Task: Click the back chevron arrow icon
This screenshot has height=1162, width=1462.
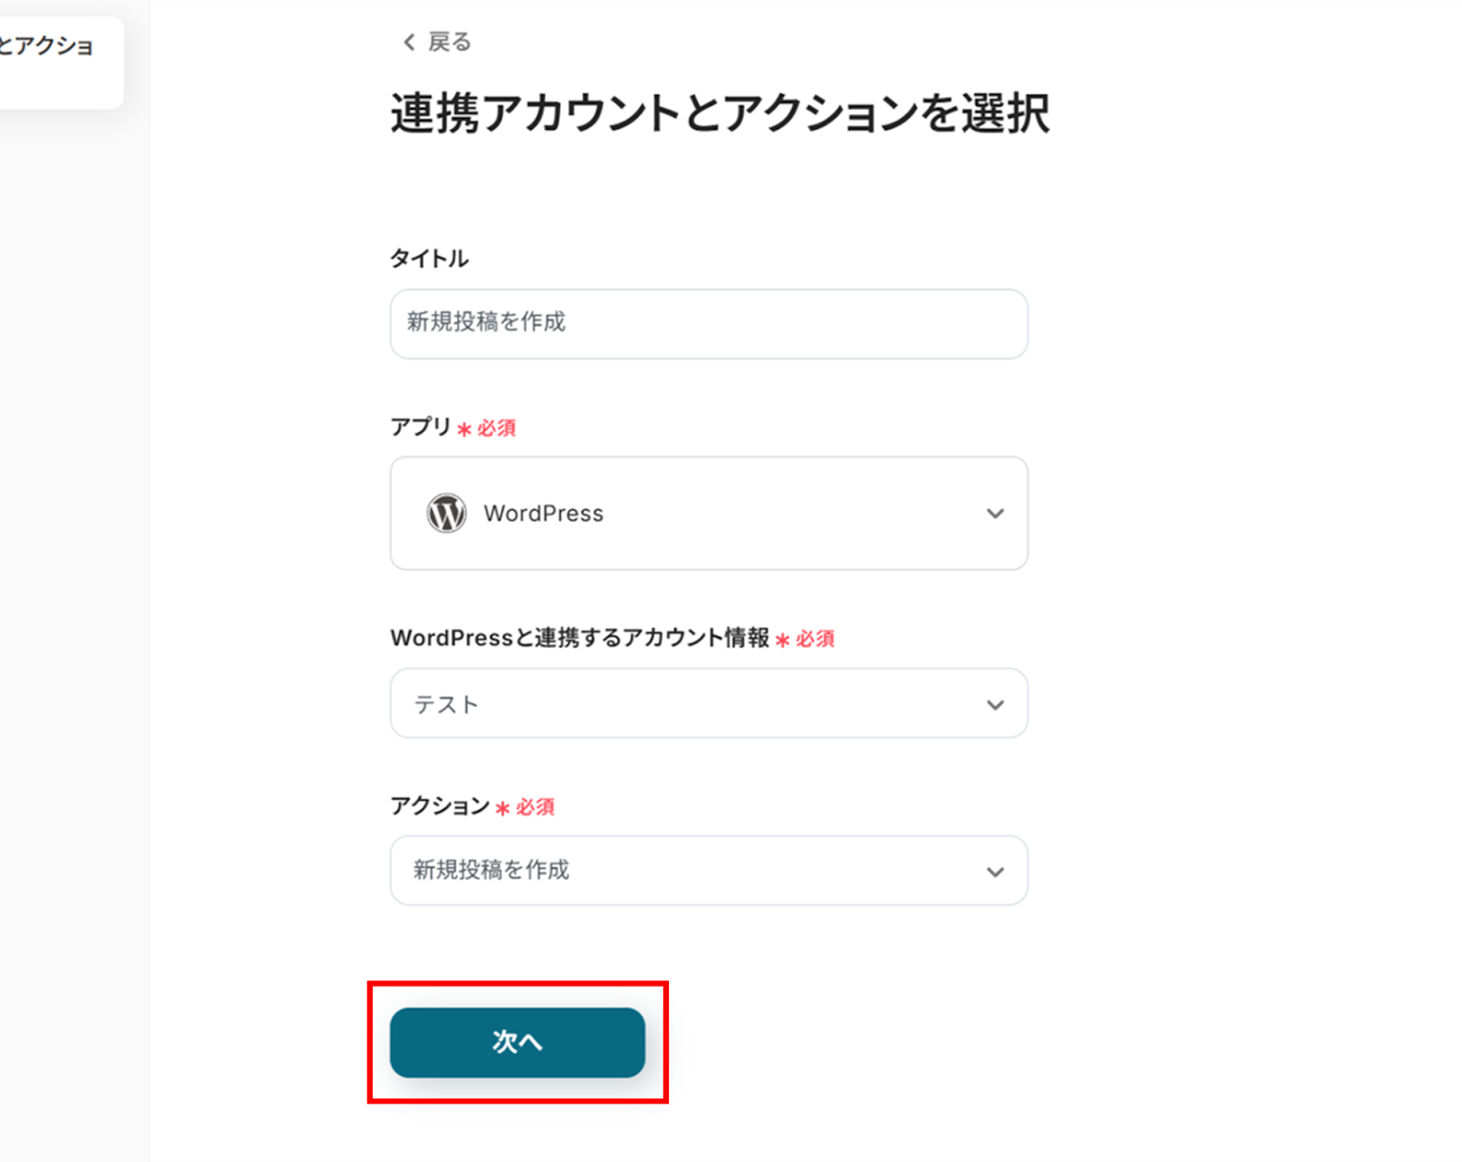Action: click(408, 42)
